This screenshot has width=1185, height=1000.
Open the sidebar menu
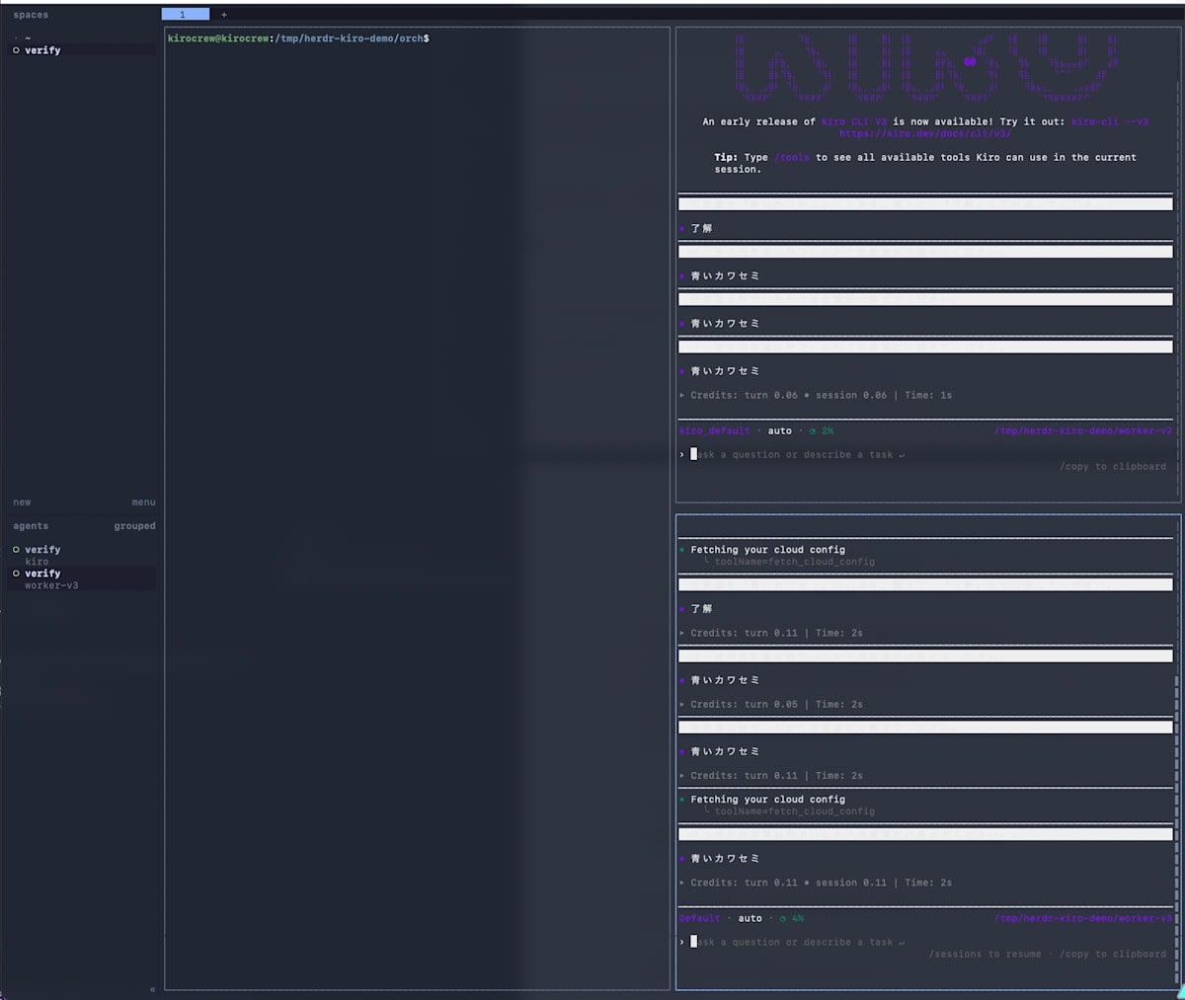pos(143,502)
